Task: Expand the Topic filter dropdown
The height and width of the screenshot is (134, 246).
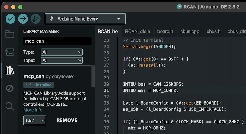Action: point(62,60)
